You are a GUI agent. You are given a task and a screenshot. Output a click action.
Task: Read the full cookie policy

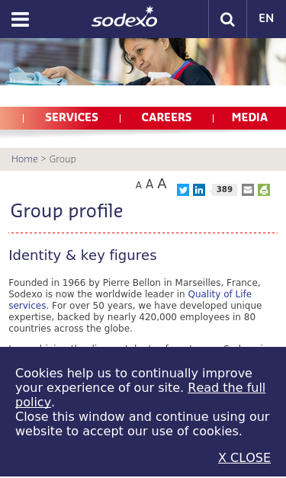(140, 395)
